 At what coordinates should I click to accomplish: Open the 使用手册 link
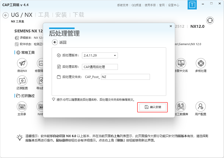click(151, 5)
